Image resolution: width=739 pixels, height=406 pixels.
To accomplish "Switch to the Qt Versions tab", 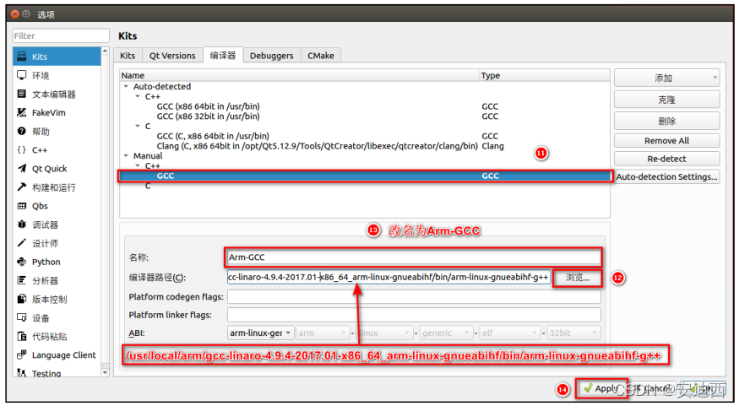I will coord(172,56).
